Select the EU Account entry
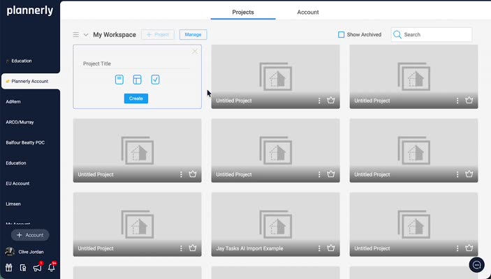Image resolution: width=491 pixels, height=279 pixels. tap(17, 183)
